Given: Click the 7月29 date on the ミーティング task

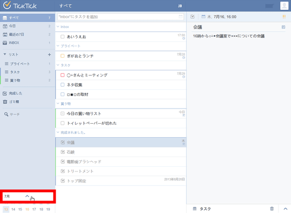Looking at the screenshot, I should click(x=181, y=73).
